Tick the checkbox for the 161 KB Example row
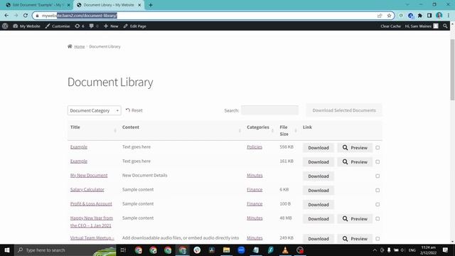Screen dimensions: 455x256 coord(378,161)
